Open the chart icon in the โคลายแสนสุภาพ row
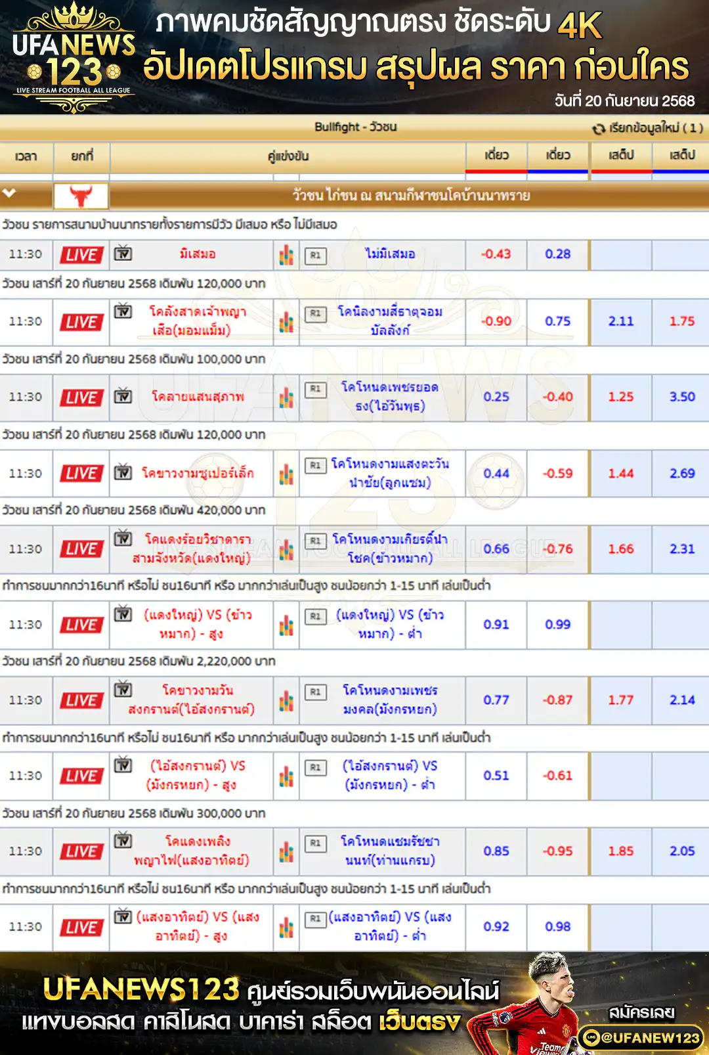Viewport: 709px width, 1055px height. (286, 397)
